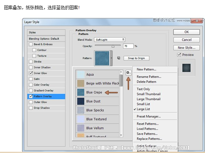Pick the Blue Specks pattern
Viewport: 205px width, 153px height.
[x=98, y=110]
